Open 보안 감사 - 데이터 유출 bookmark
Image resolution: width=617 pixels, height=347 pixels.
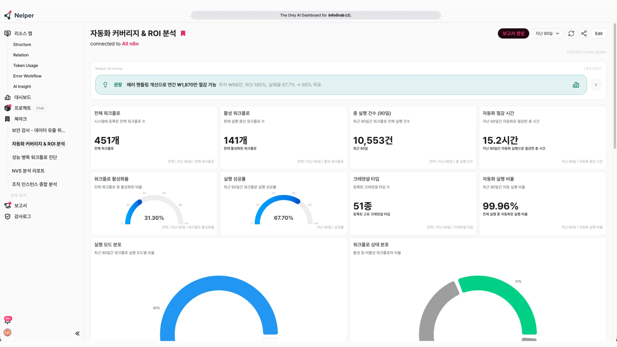[x=39, y=130]
